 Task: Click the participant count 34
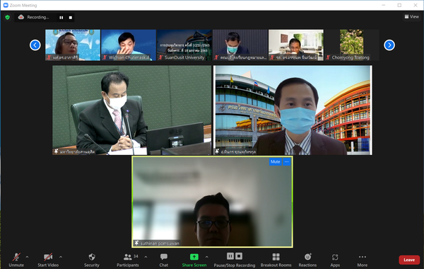[x=136, y=256]
